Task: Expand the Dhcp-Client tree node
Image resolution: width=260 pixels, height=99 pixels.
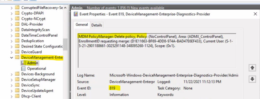Action: tap(11, 96)
